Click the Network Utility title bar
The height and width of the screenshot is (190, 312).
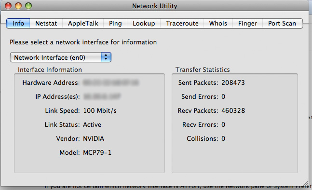point(155,6)
